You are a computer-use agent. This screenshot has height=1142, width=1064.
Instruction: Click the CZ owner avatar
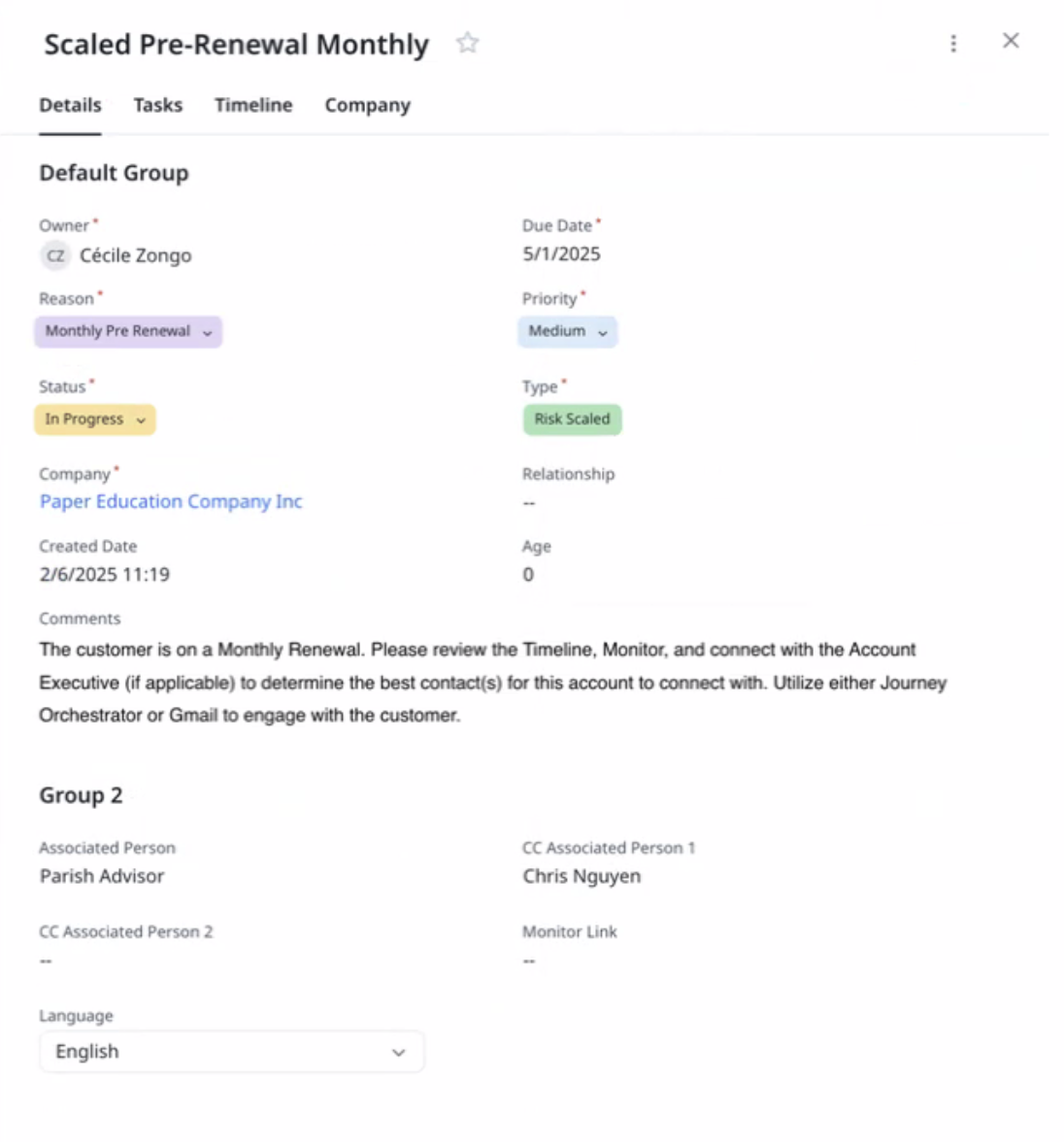tap(55, 255)
